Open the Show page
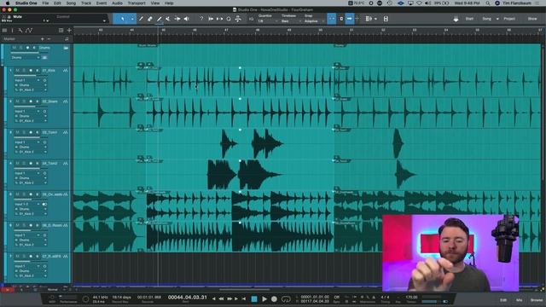This screenshot has height=307, width=546. (532, 19)
